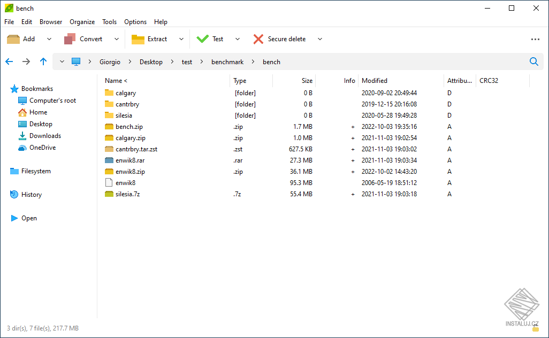Open the Secure delete dropdown arrow
The height and width of the screenshot is (338, 549).
(320, 39)
